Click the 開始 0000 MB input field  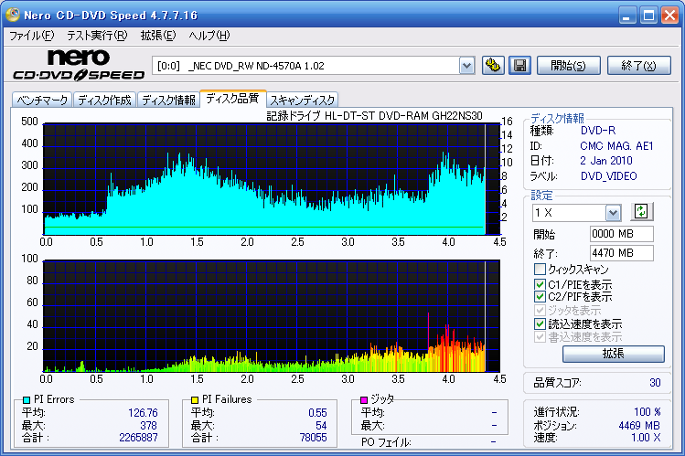(x=622, y=234)
